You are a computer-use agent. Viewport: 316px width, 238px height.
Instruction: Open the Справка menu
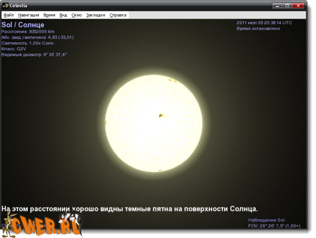click(118, 15)
